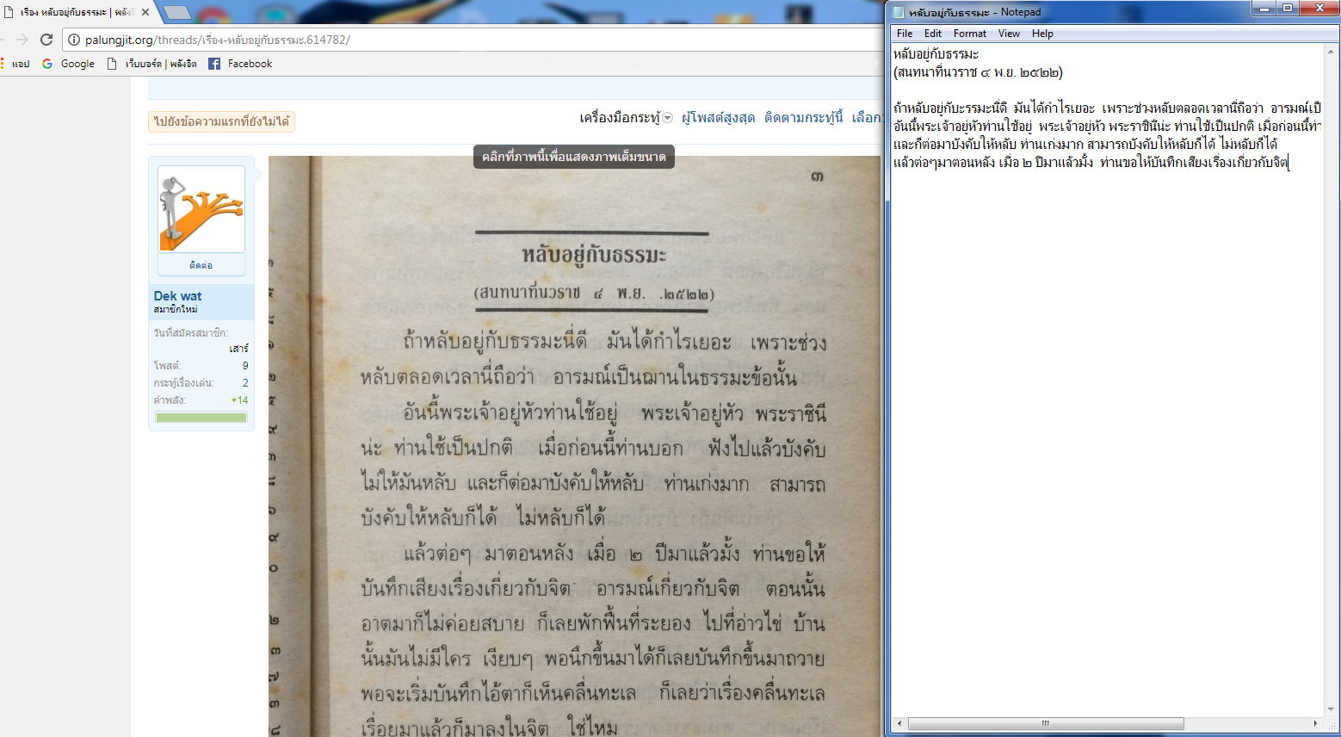Open the Facebook bookmark
Image resolution: width=1341 pixels, height=737 pixels.
coord(240,64)
